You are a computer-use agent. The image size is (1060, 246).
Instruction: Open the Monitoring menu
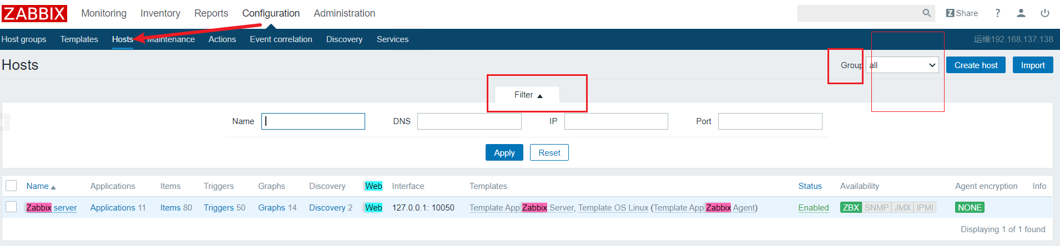tap(104, 13)
